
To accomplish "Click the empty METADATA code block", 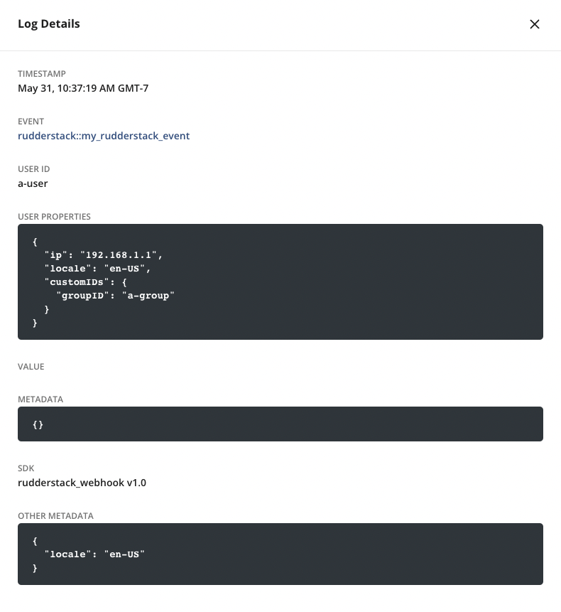I will pyautogui.click(x=280, y=424).
